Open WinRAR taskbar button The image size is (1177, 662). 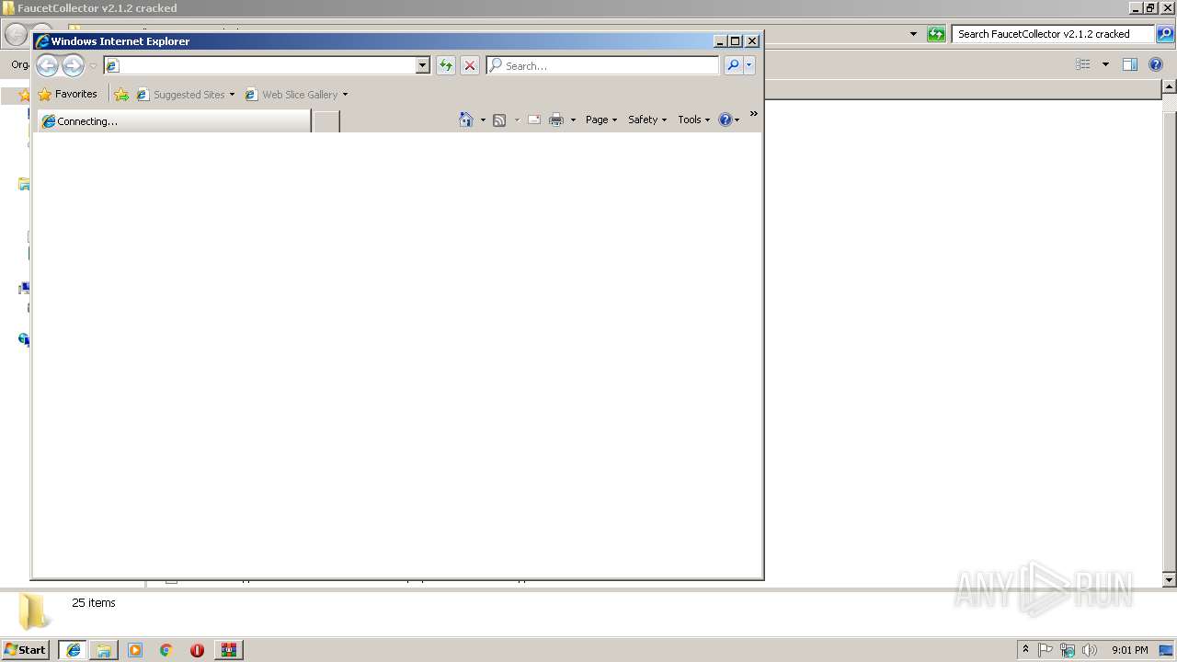coord(228,649)
